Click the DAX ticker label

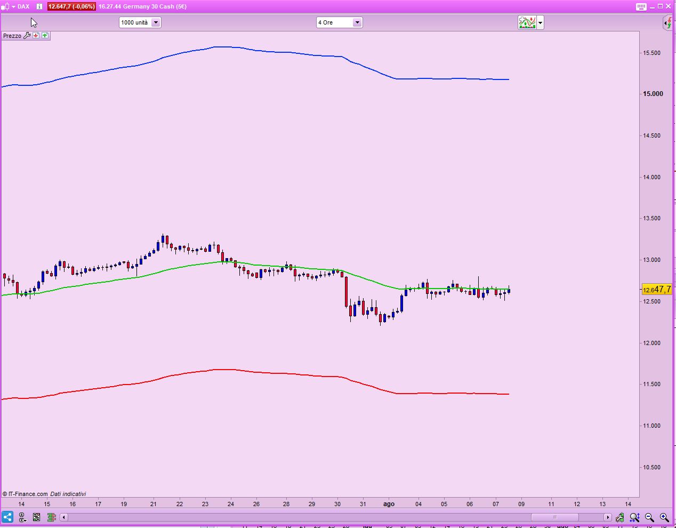23,6
